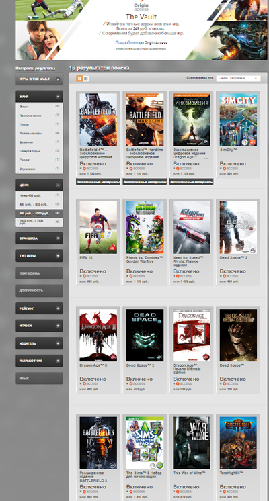Select price range Ниже 400 руб.

click(39, 195)
